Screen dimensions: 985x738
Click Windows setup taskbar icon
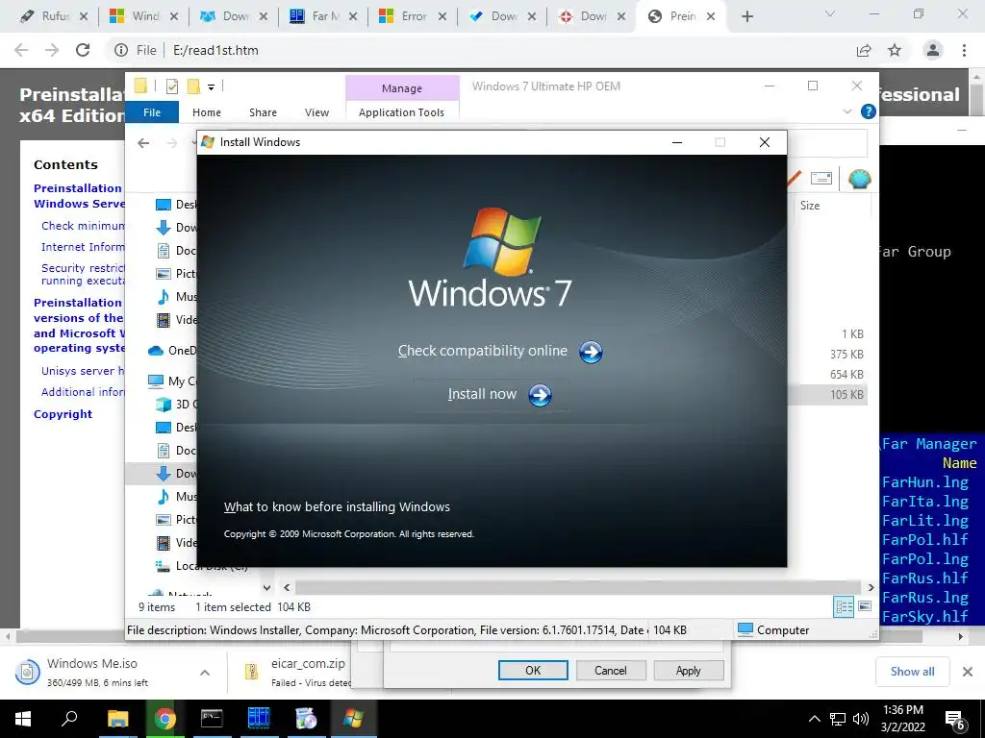click(x=352, y=719)
